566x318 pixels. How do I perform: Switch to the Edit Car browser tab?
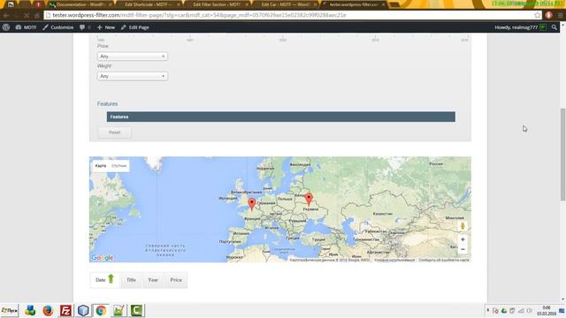(x=285, y=4)
